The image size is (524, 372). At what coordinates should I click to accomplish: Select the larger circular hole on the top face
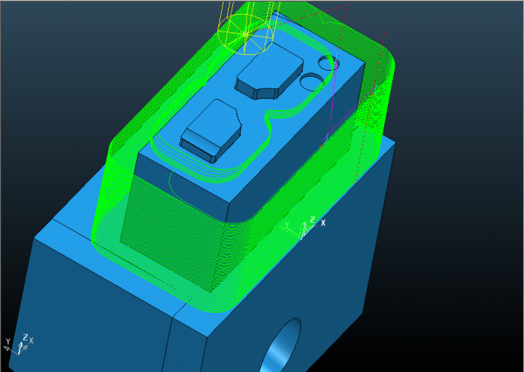coord(312,82)
